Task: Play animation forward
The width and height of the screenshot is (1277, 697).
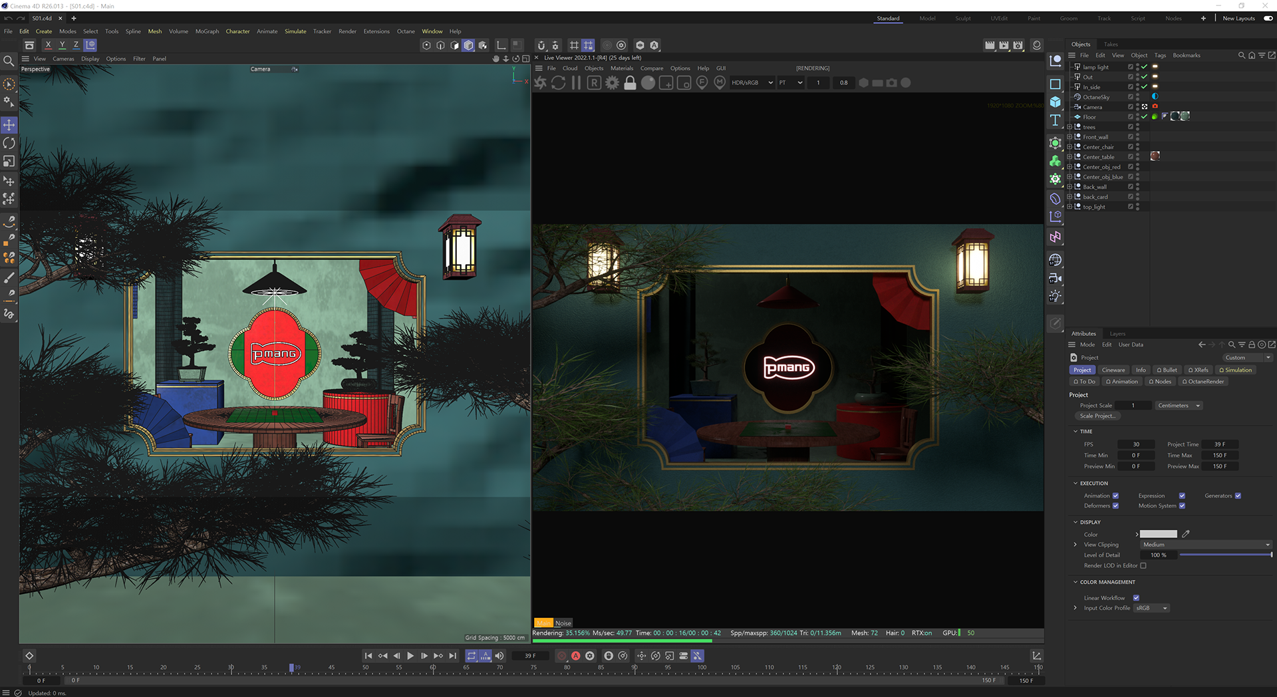Action: (410, 656)
